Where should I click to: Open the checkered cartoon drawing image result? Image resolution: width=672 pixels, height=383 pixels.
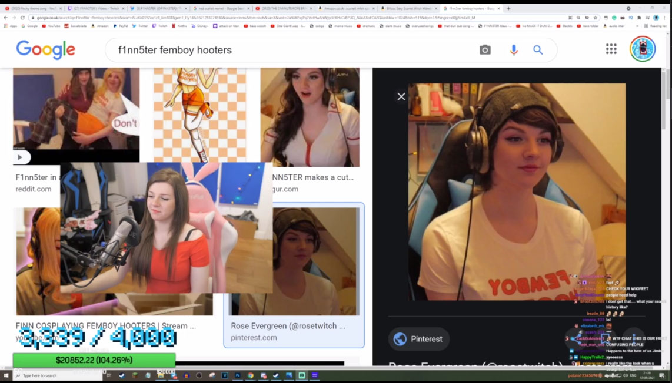[199, 115]
